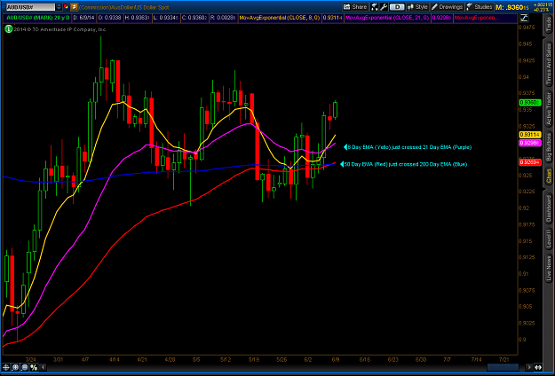Click the zoom out magnifier icon
This screenshot has width=555, height=376.
25,367
